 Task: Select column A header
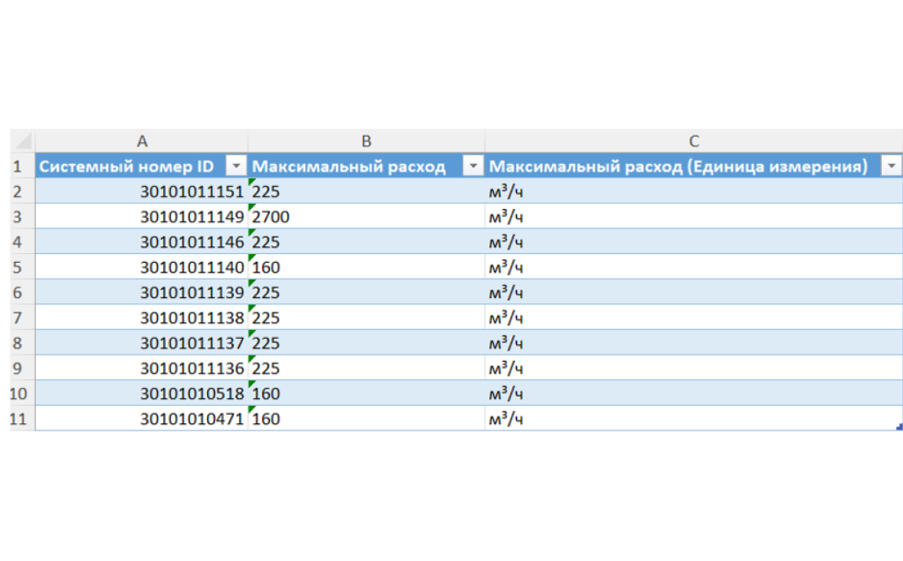tap(142, 141)
